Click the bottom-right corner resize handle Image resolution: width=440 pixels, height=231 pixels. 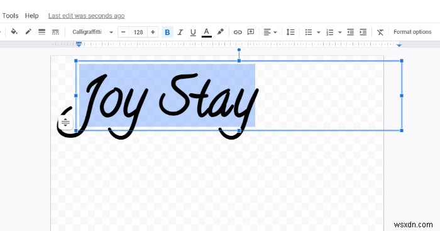pyautogui.click(x=402, y=130)
